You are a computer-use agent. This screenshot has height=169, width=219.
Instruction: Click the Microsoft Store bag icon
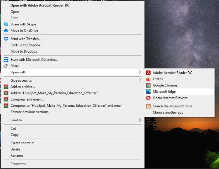[148, 106]
